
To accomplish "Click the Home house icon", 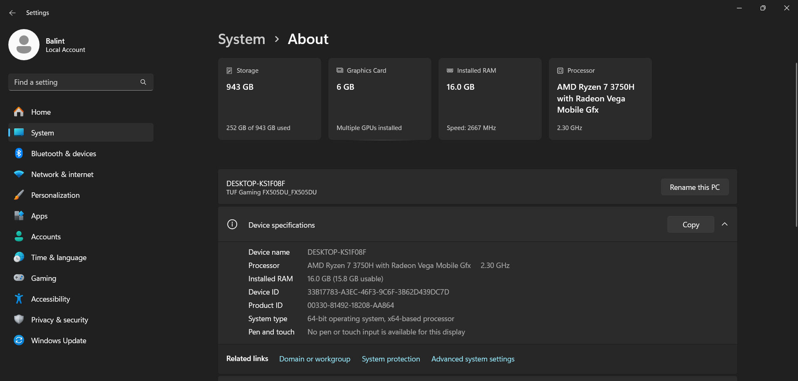I will pyautogui.click(x=19, y=112).
